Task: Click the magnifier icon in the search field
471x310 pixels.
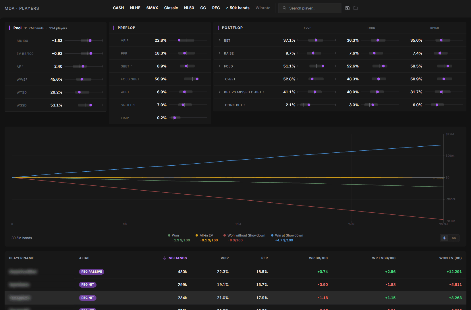Action: point(284,8)
